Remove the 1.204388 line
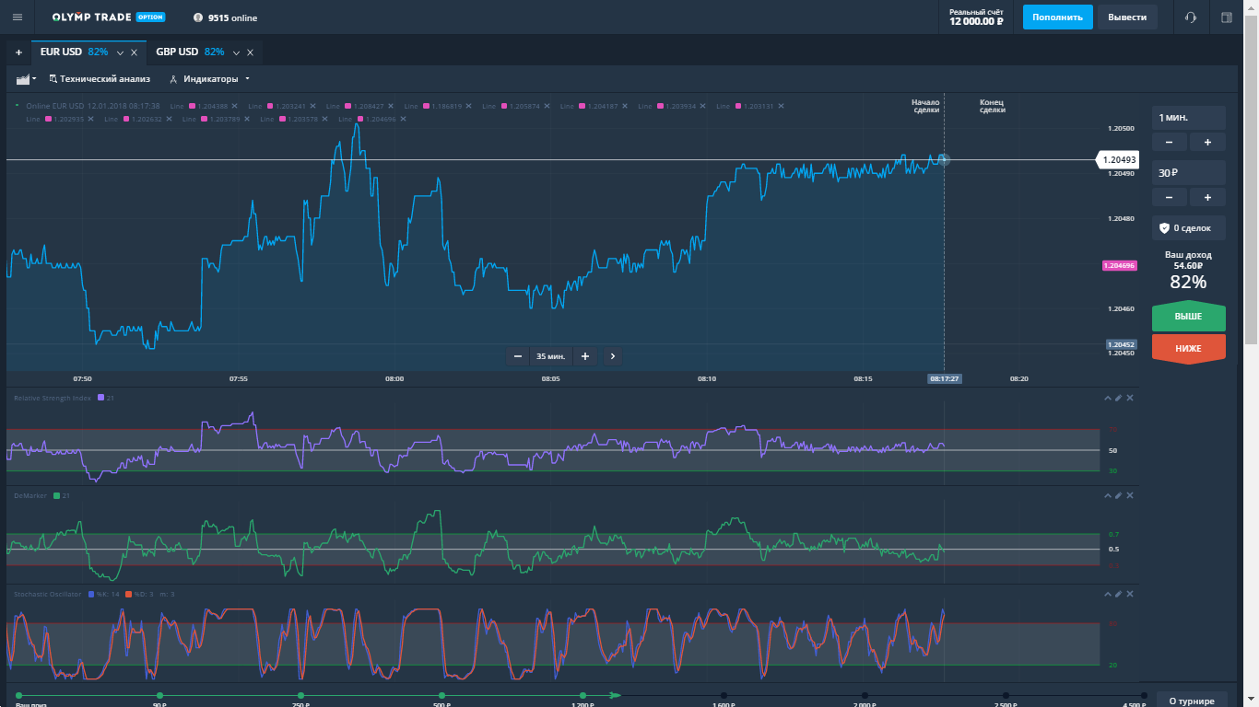1259x707 pixels. pyautogui.click(x=235, y=106)
